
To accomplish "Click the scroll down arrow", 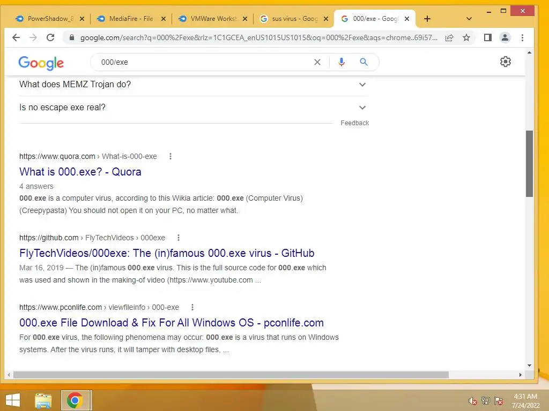I will pos(529,365).
